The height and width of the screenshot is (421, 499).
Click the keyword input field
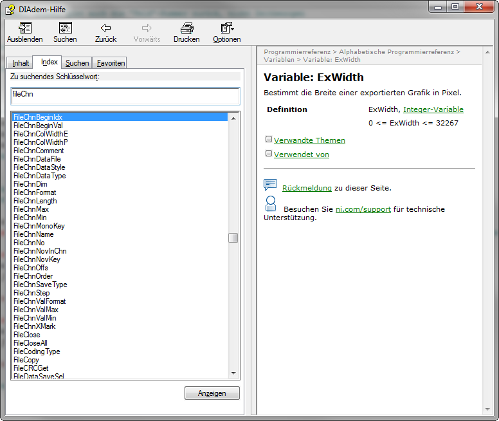(125, 96)
